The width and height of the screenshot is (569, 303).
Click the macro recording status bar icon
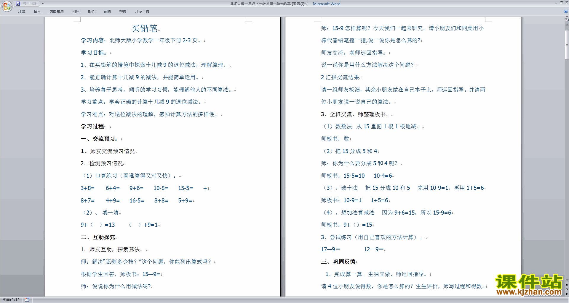[x=27, y=300]
